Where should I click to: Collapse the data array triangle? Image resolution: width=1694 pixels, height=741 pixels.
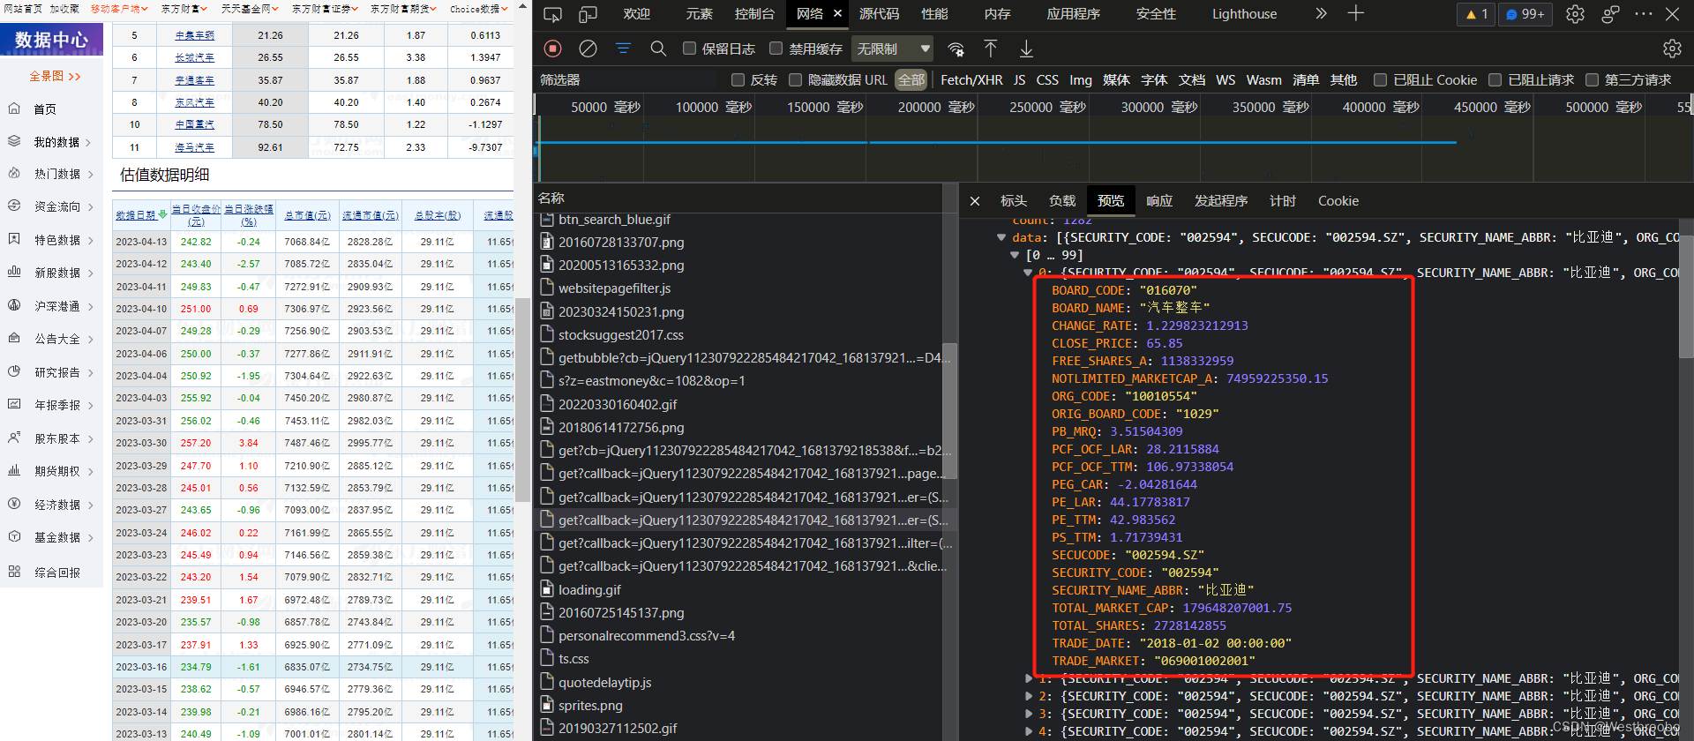tap(1001, 237)
